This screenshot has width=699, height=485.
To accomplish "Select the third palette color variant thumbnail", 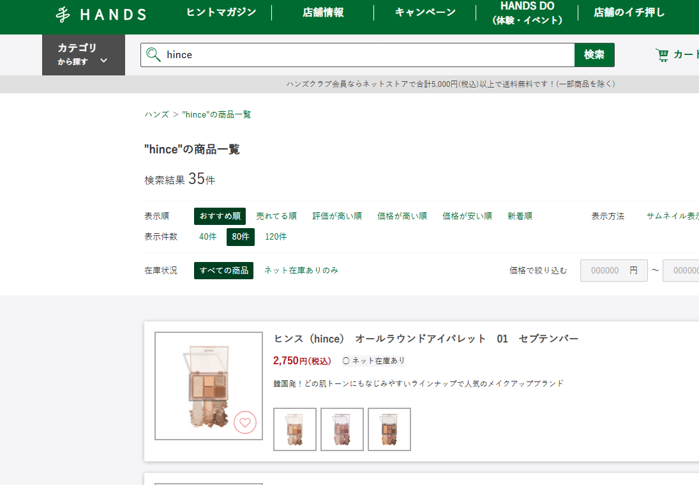I will (x=389, y=429).
